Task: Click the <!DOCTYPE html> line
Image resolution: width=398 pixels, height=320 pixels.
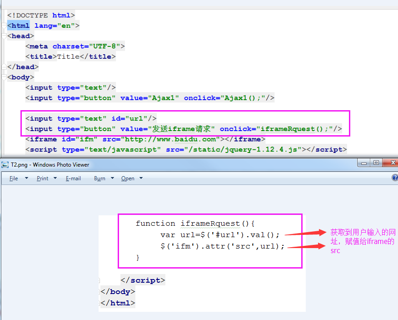Action: click(41, 15)
